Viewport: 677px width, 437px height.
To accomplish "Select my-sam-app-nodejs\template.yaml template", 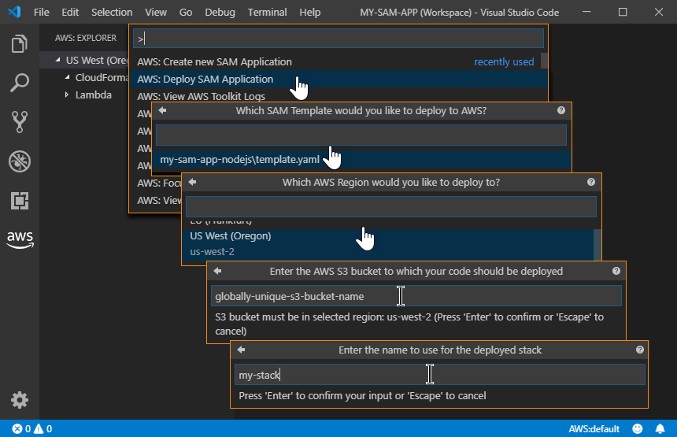I will (362, 159).
